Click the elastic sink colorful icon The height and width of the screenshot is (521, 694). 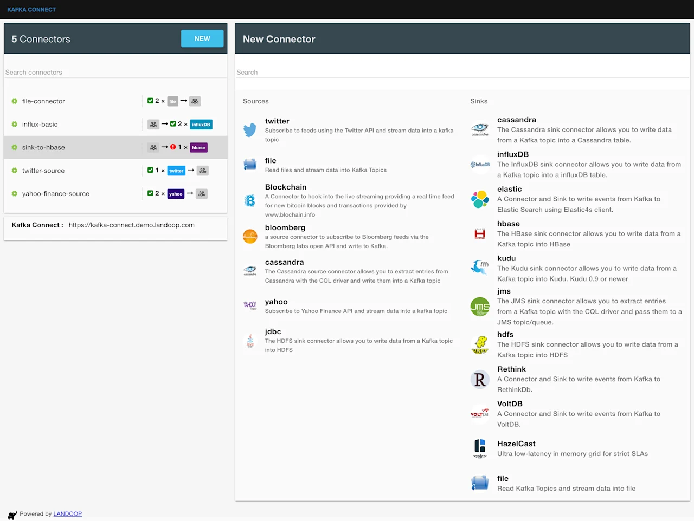[x=480, y=199]
